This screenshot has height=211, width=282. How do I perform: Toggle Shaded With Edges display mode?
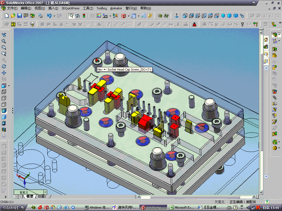pyautogui.click(x=4, y=111)
